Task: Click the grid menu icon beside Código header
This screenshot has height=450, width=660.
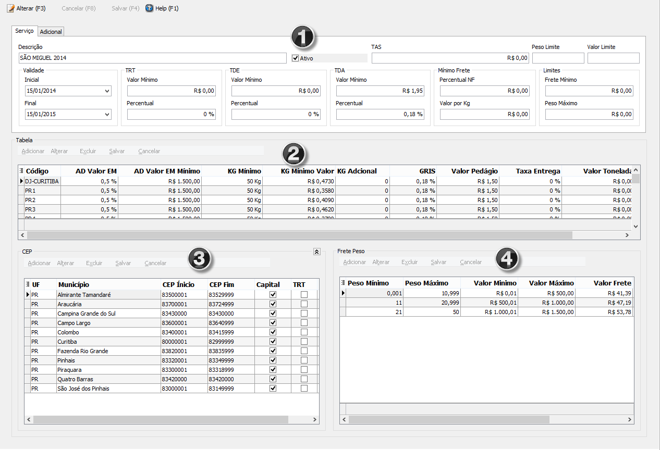Action: coord(21,171)
